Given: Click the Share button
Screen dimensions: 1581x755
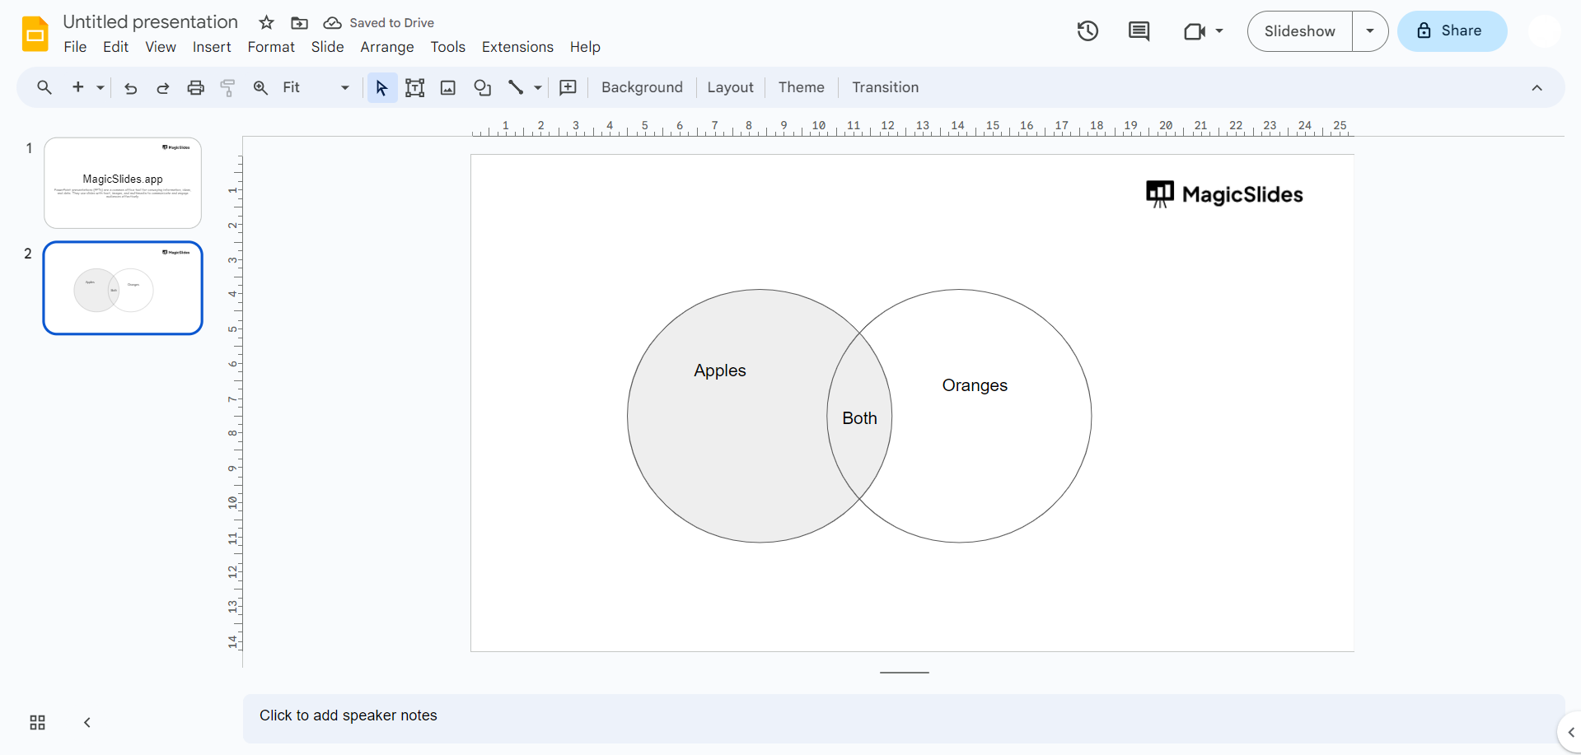Looking at the screenshot, I should [x=1452, y=31].
